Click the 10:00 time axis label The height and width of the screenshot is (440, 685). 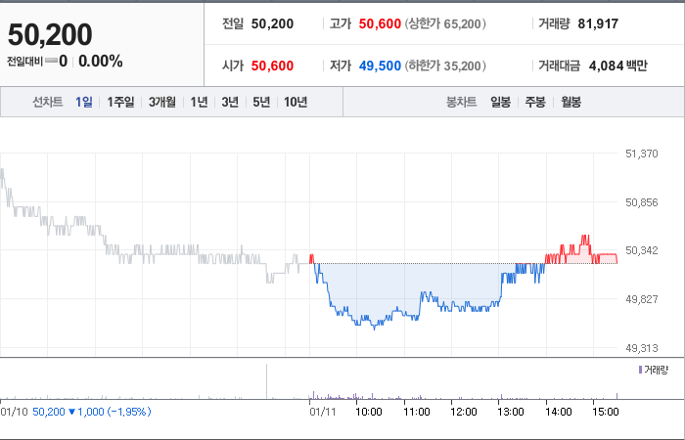369,412
